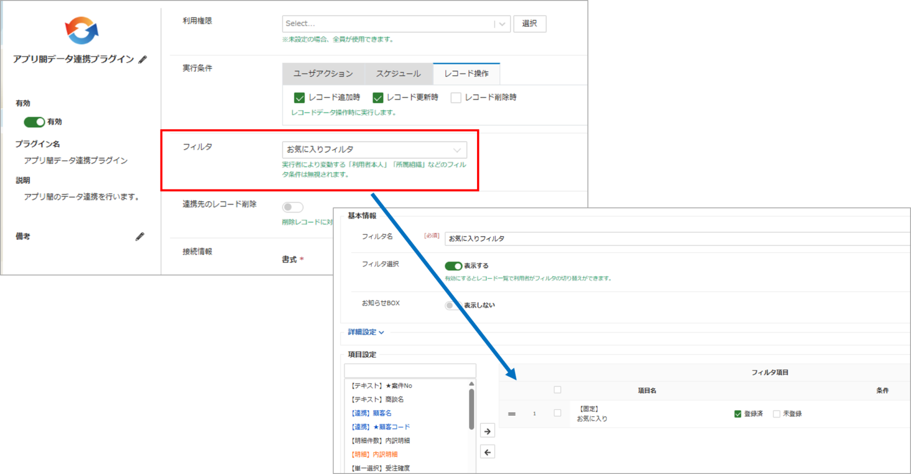Image resolution: width=911 pixels, height=474 pixels.
Task: Click the フィルタ名 input field
Action: (x=678, y=238)
